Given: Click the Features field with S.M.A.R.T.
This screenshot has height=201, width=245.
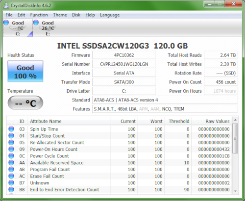Looking at the screenshot, I should (165, 109).
